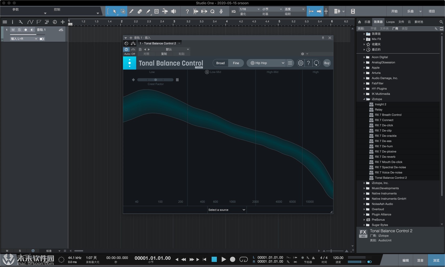Select the Listen speaker tool

(x=173, y=11)
